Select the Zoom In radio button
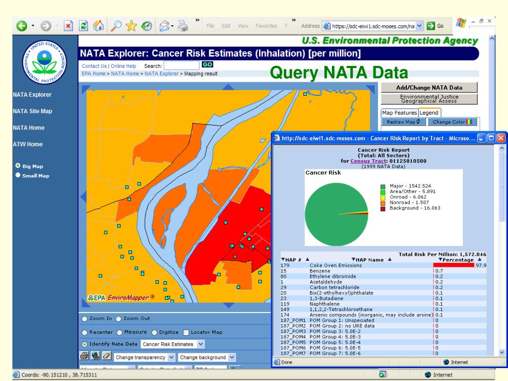Image resolution: width=508 pixels, height=381 pixels. tap(84, 319)
